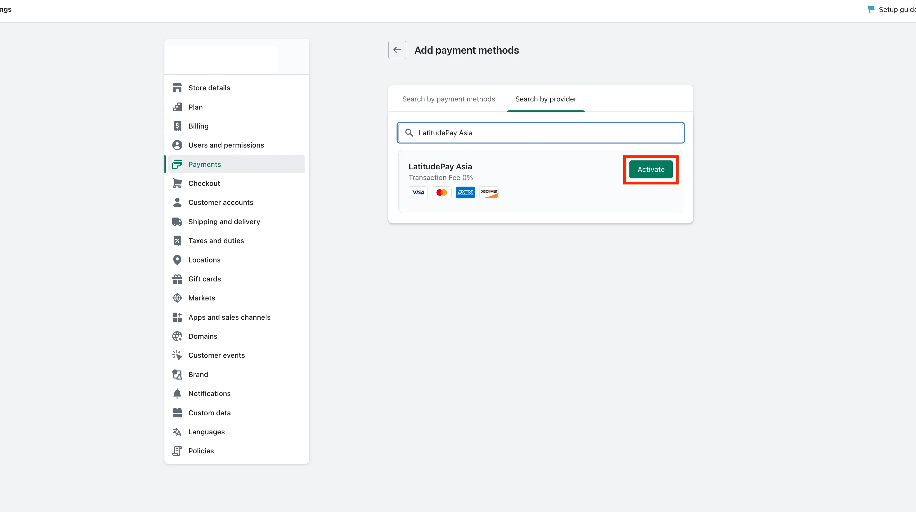916x512 pixels.
Task: Click the Setup guide flag icon
Action: coord(871,9)
